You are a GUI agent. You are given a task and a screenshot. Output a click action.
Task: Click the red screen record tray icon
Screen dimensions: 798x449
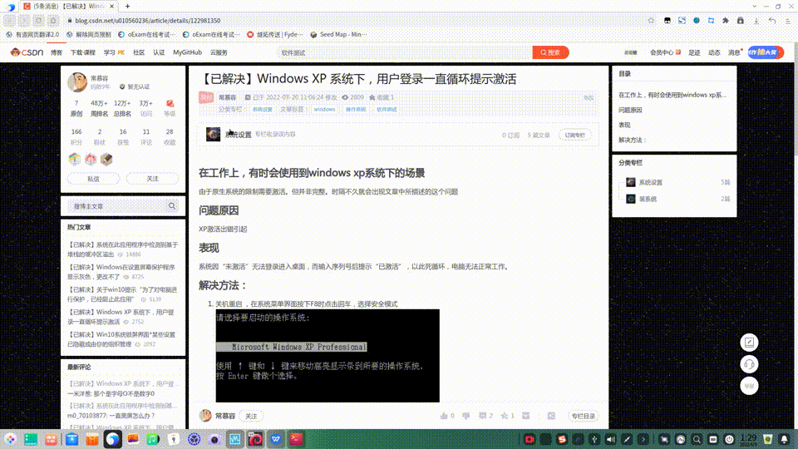point(530,439)
